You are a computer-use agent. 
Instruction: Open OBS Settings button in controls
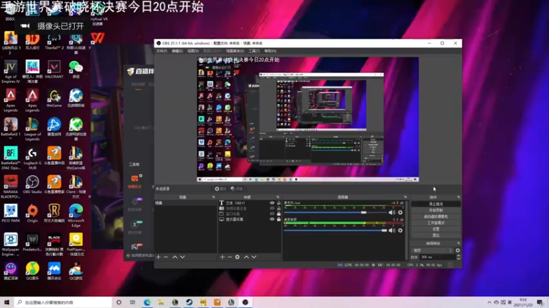436,229
